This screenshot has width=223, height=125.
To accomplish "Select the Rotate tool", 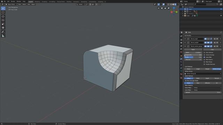I will click(x=3, y=20).
